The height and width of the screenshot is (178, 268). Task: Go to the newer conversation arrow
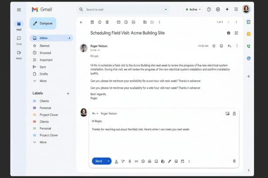229,22
